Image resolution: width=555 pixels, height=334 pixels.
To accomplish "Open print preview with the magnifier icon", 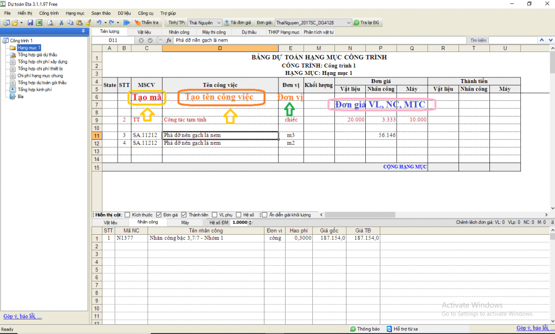I will [50, 23].
